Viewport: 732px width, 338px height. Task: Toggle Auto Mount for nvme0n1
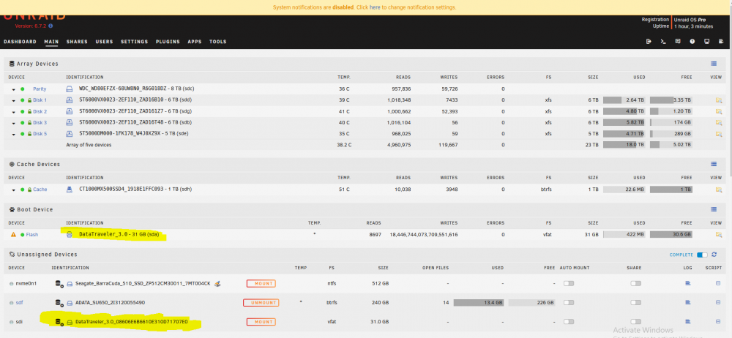[x=569, y=283]
